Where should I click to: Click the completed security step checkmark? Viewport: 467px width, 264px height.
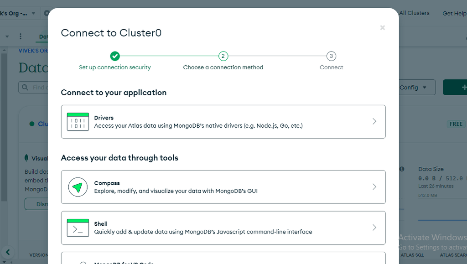pos(115,56)
